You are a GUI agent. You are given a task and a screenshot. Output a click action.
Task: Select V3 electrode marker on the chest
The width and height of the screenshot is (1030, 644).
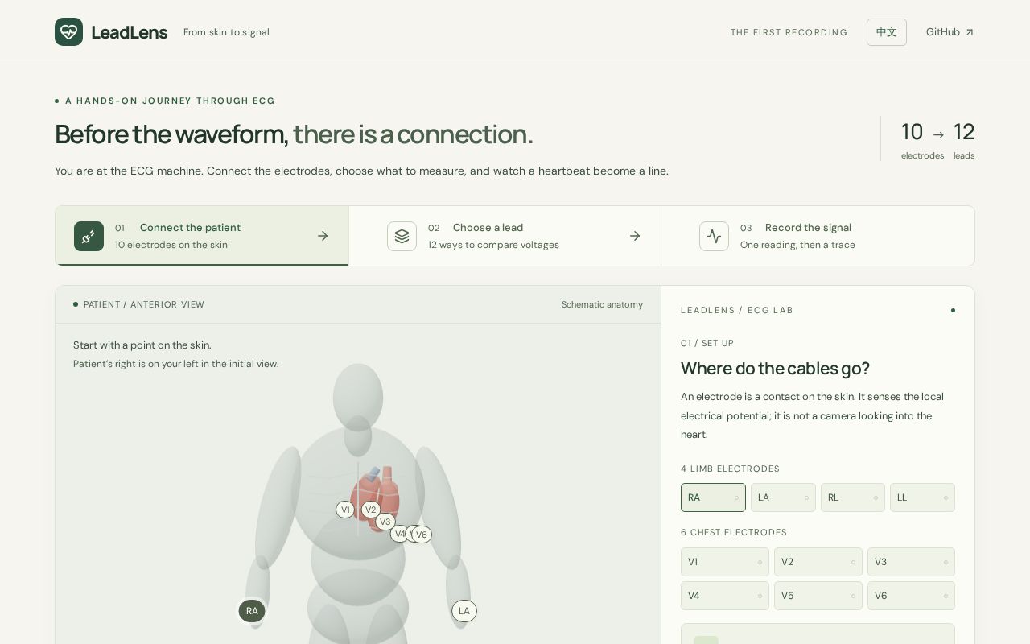385,522
